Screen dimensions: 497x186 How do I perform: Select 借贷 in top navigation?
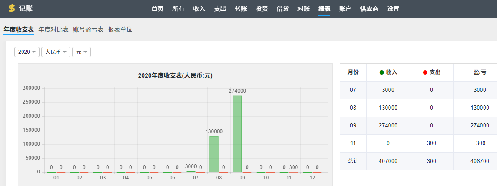point(283,9)
